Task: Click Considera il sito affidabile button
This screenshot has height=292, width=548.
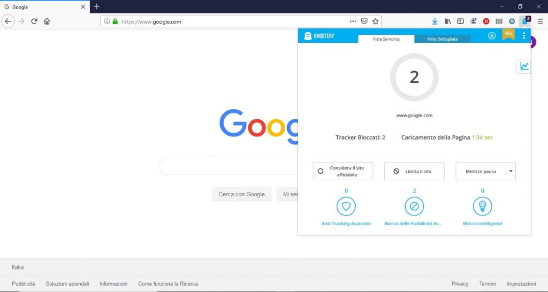Action: pyautogui.click(x=343, y=171)
